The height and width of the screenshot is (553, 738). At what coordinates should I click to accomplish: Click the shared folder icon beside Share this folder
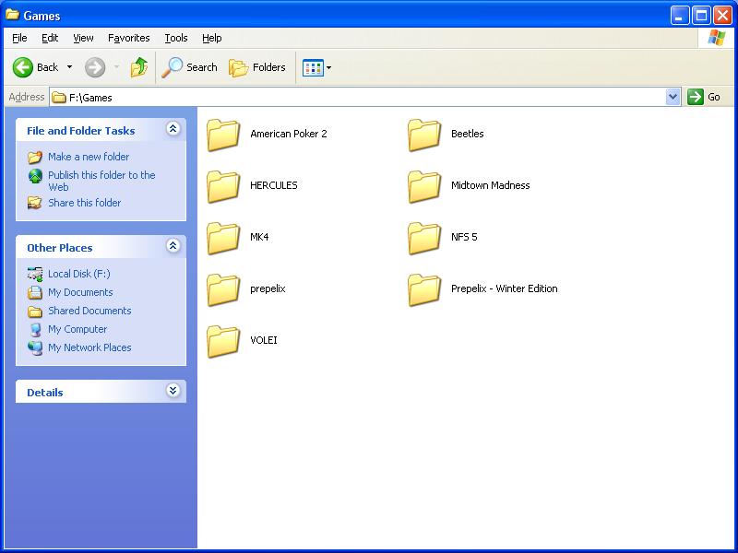[35, 203]
